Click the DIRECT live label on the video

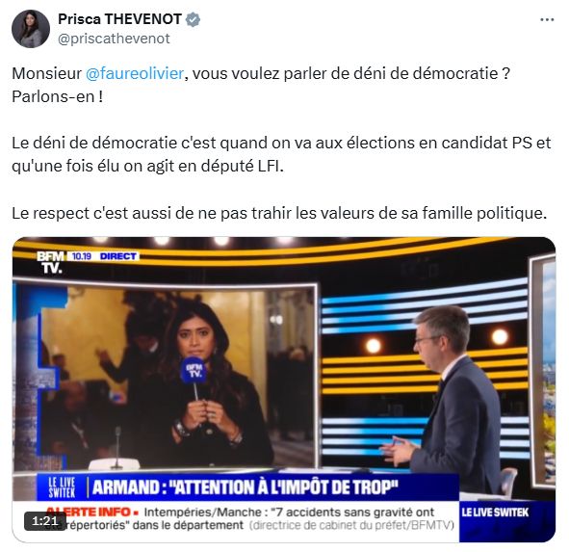click(118, 256)
